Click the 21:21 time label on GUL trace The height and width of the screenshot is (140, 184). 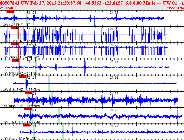[32, 77]
